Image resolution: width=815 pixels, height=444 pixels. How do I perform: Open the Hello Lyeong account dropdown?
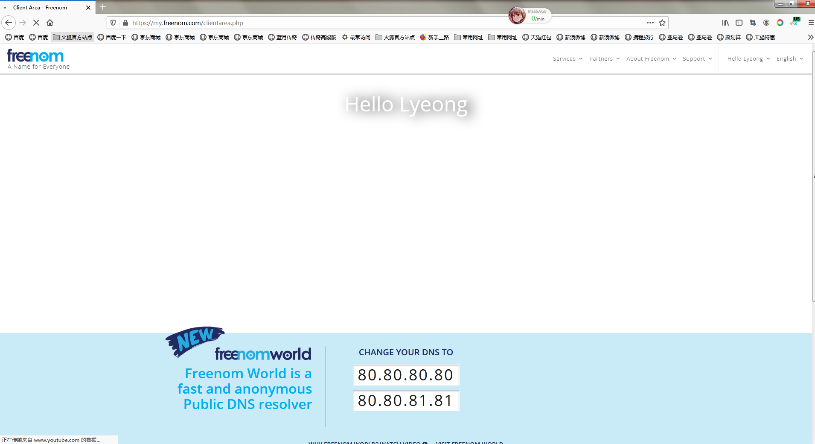point(748,59)
